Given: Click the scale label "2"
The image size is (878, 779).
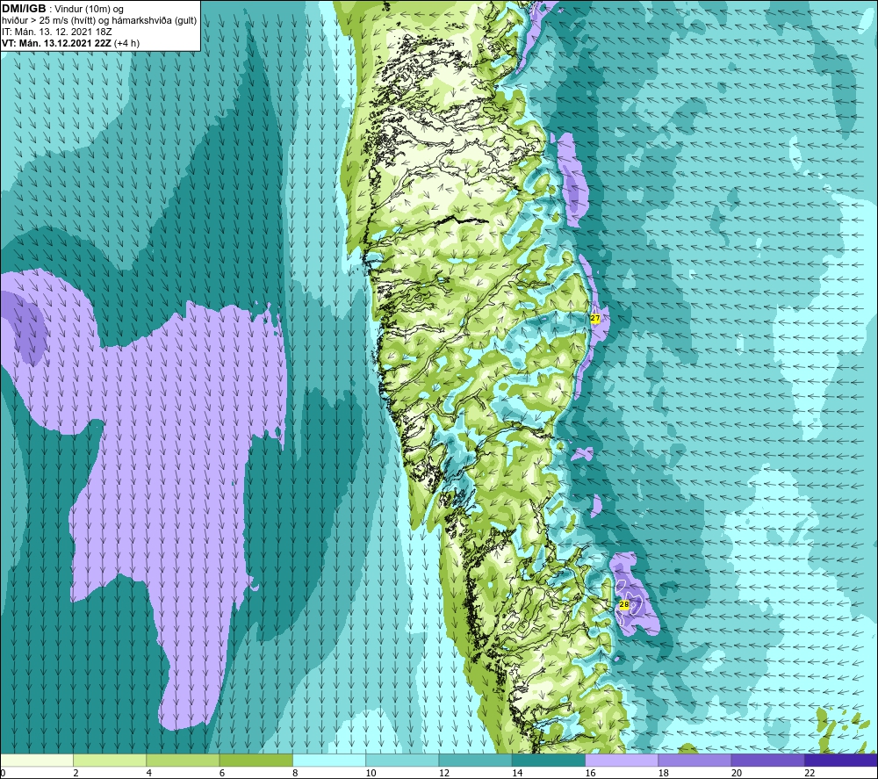Looking at the screenshot, I should coord(76,774).
